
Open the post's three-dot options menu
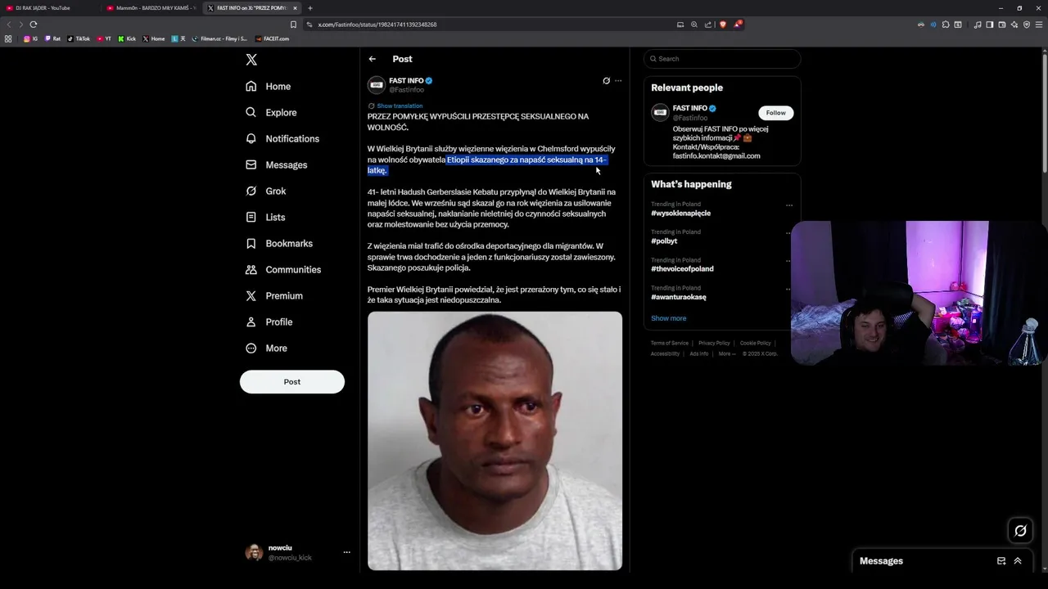tap(618, 81)
